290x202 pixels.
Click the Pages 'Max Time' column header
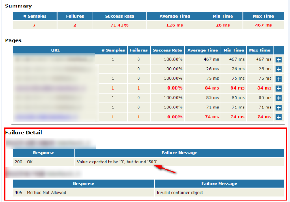click(260, 50)
